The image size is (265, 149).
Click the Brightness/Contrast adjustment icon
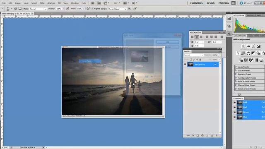[243, 46]
